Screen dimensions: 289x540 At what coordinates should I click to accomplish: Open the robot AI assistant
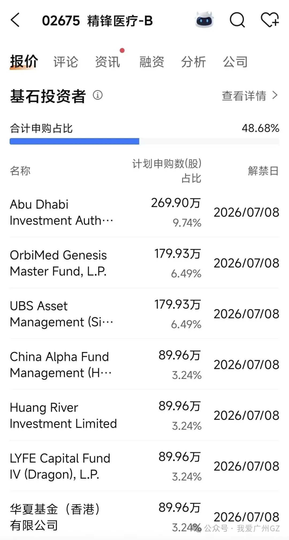[x=204, y=20]
